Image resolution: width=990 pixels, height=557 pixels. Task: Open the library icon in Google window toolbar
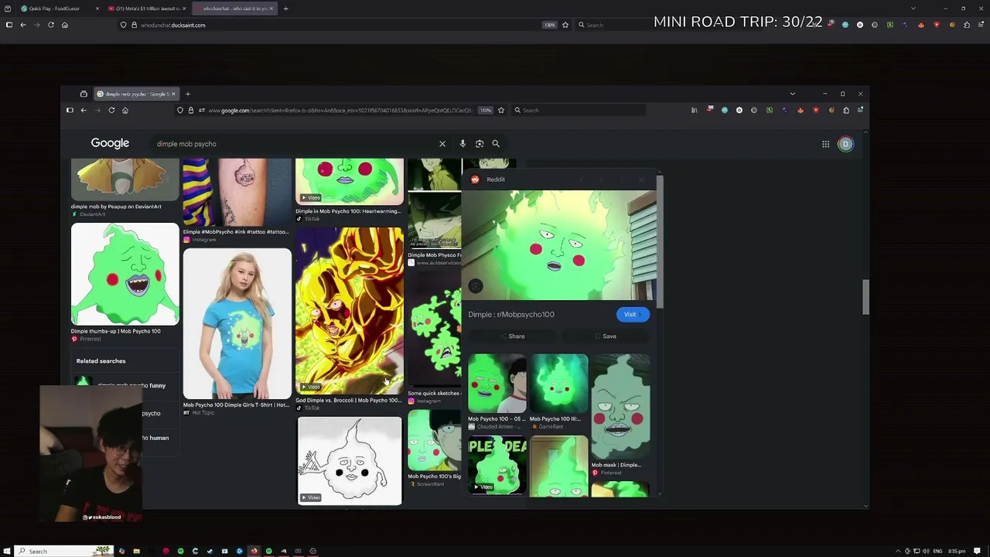pyautogui.click(x=695, y=111)
